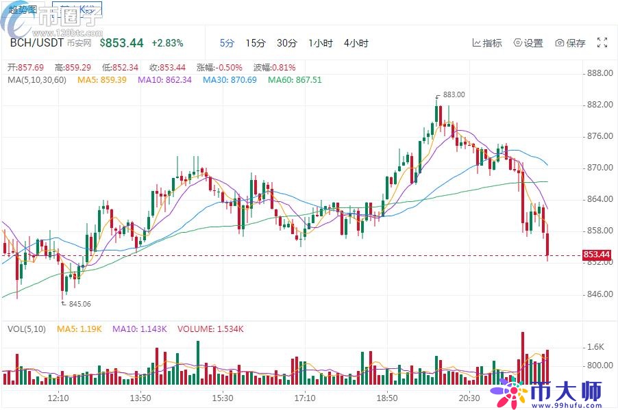Switch to the 趋势图 tab
The height and width of the screenshot is (410, 618).
[x=23, y=10]
